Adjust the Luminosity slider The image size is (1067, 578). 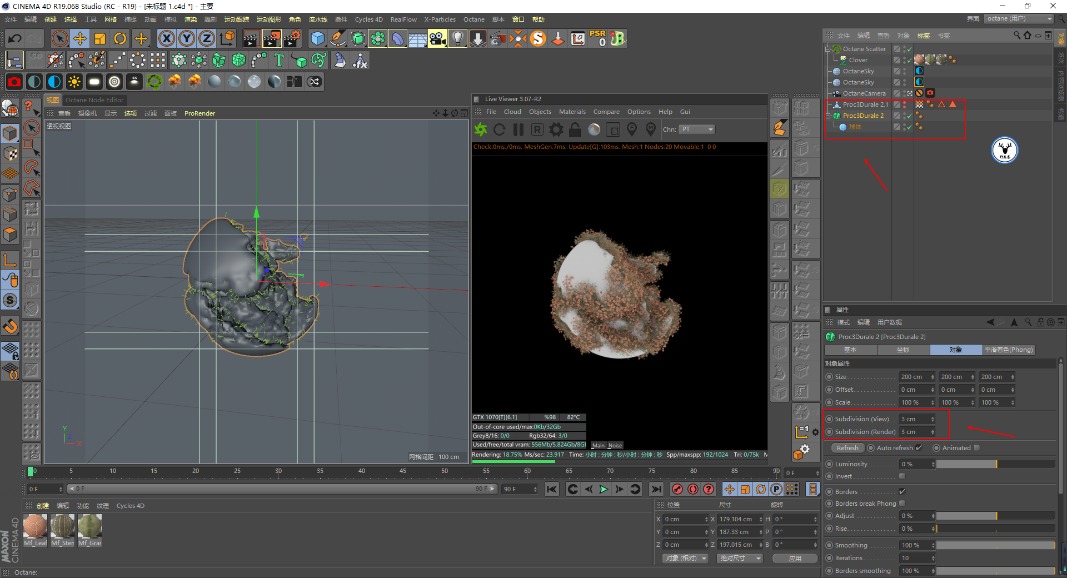(995, 464)
